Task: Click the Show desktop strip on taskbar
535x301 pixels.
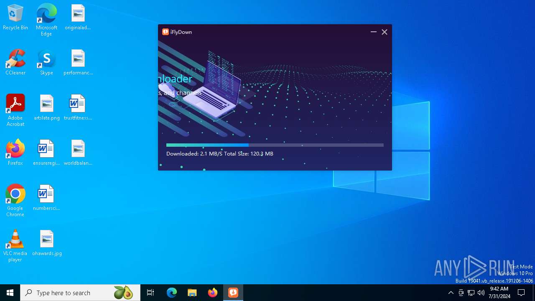Action: pos(534,293)
